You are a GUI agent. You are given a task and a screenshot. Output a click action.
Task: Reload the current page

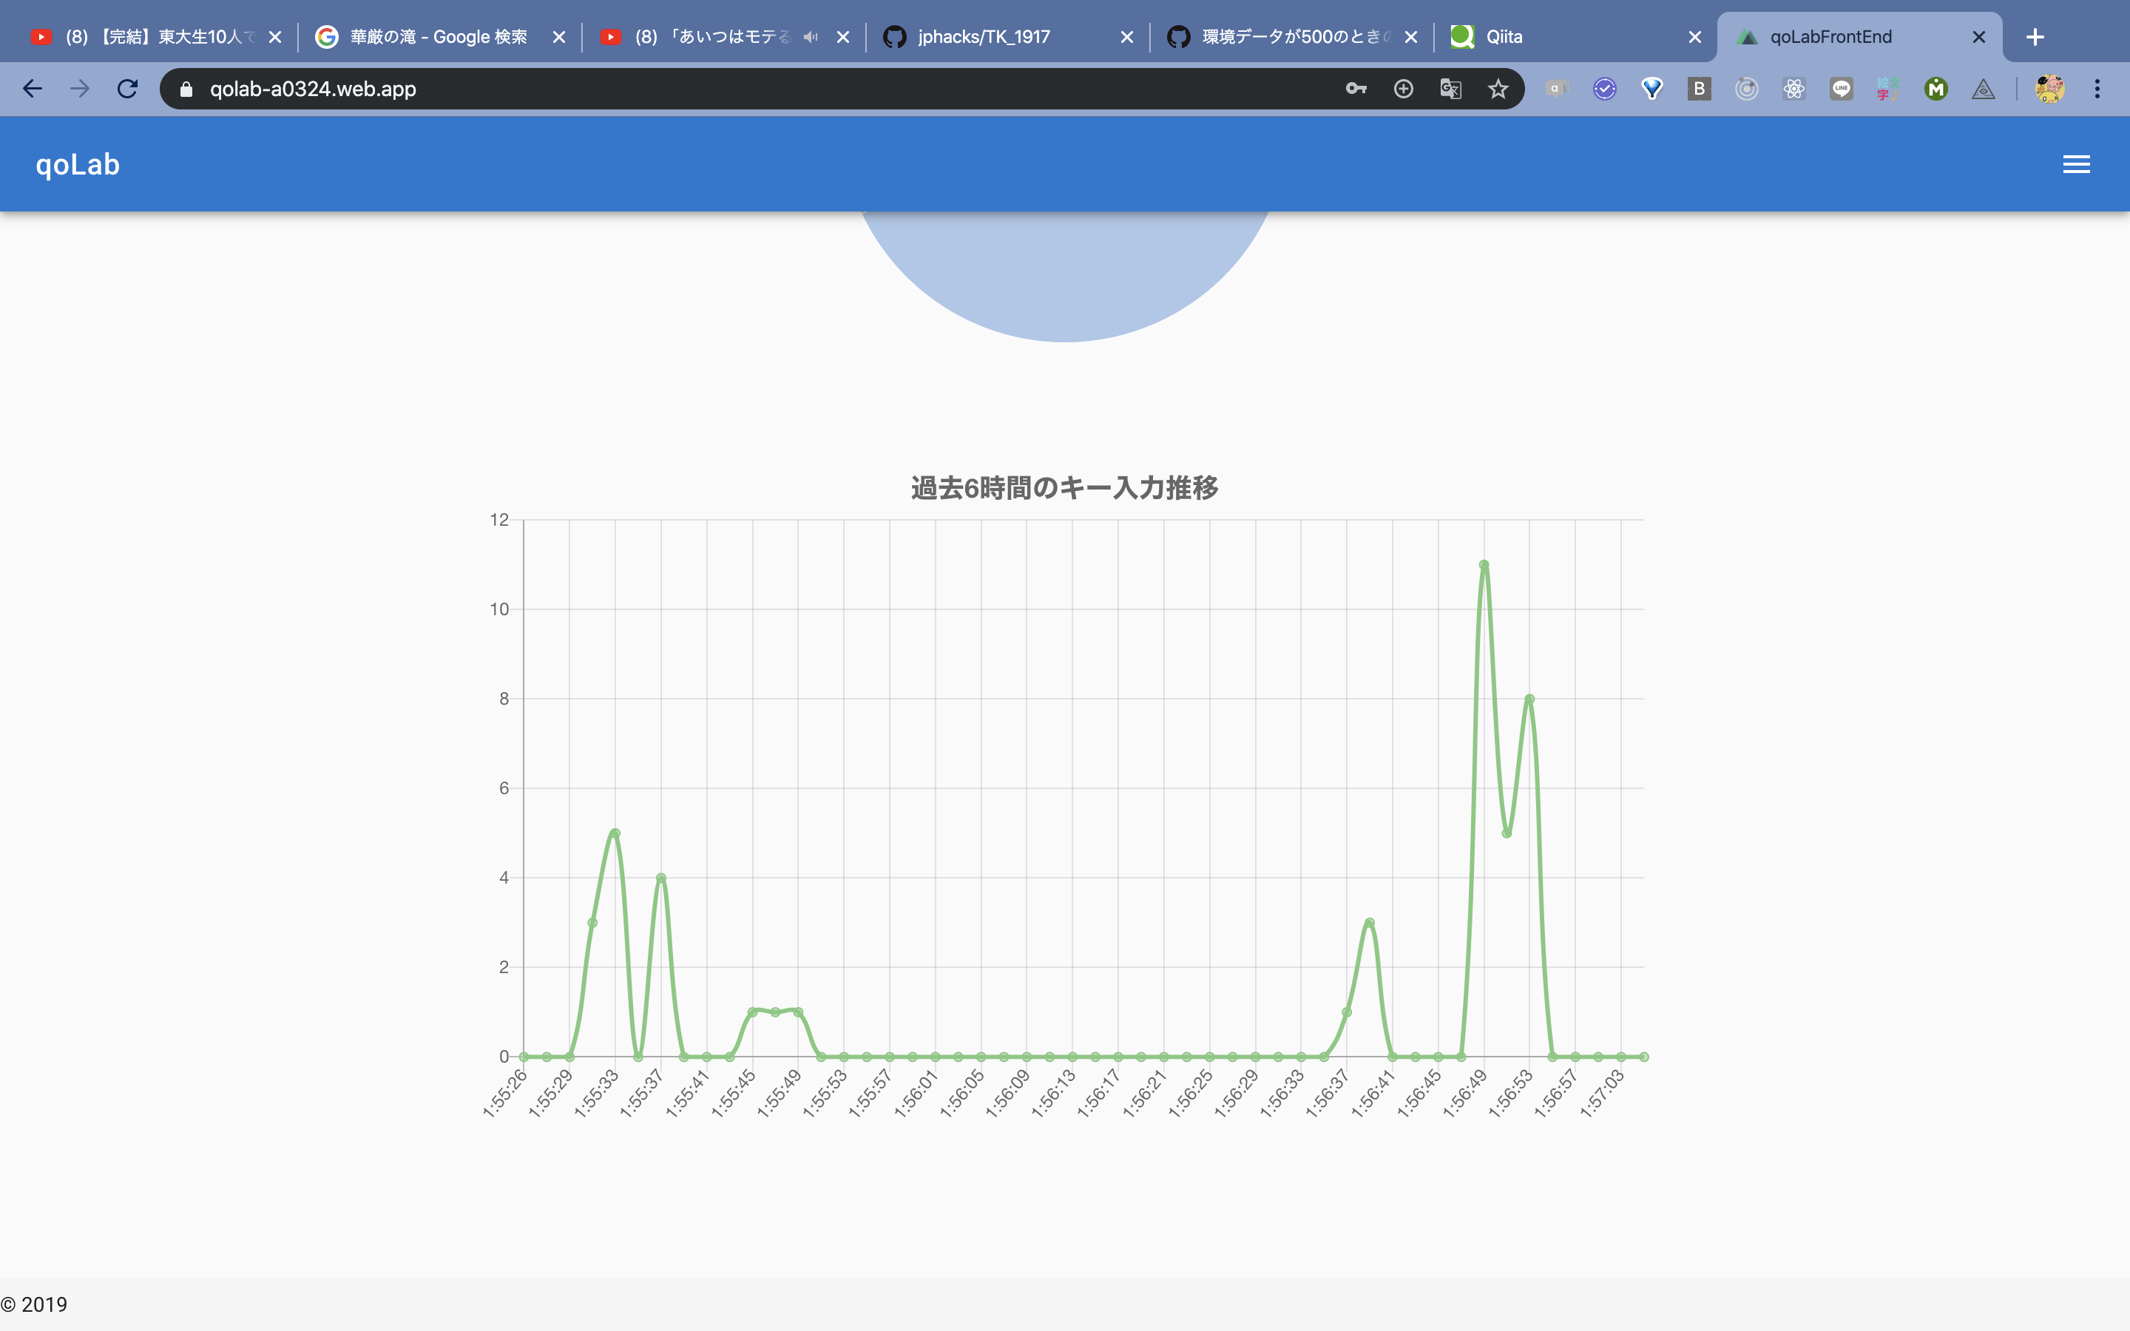(x=126, y=88)
